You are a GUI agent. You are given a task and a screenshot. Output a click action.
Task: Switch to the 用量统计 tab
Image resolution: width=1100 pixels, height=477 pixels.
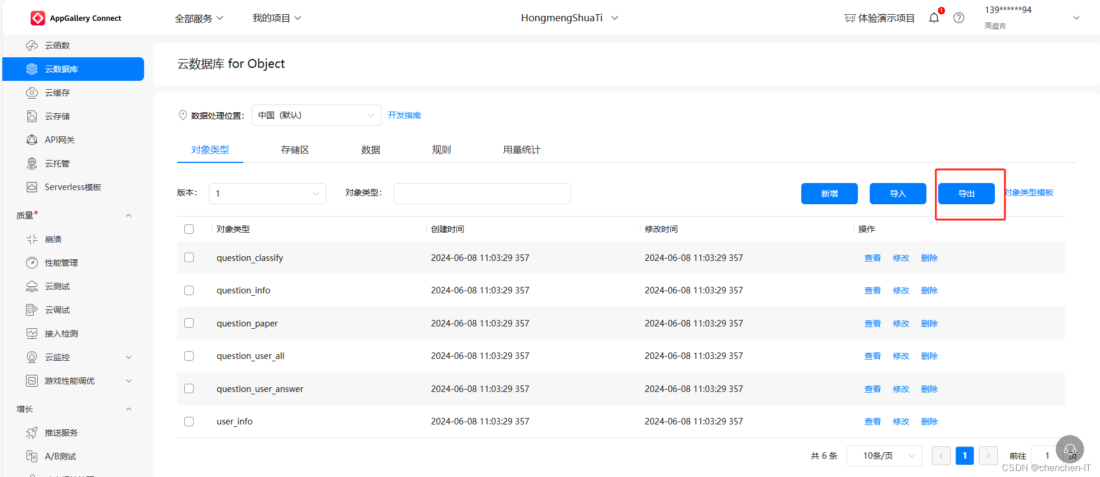coord(522,150)
